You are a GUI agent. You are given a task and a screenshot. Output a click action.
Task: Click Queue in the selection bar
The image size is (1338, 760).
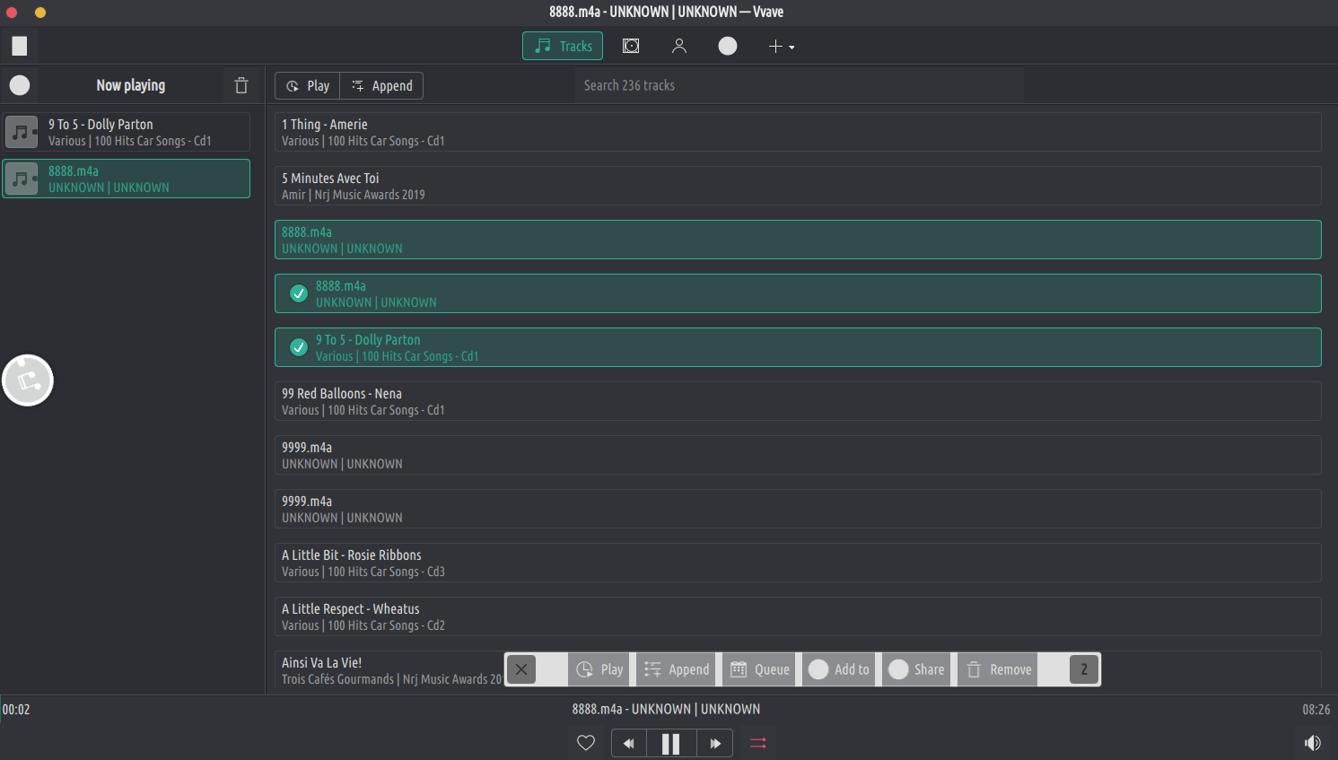[760, 669]
